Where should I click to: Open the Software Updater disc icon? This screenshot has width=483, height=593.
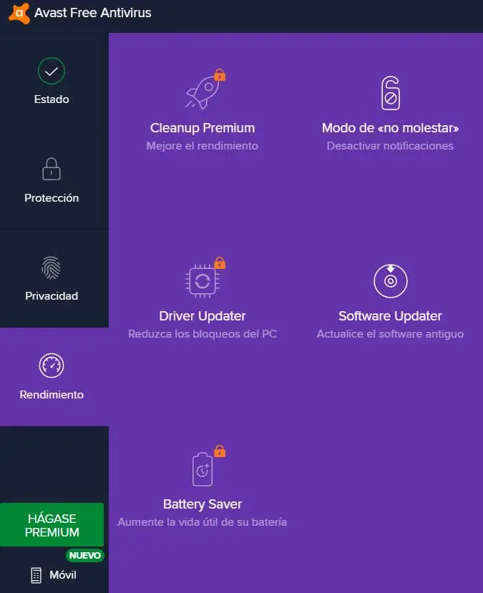tap(390, 281)
